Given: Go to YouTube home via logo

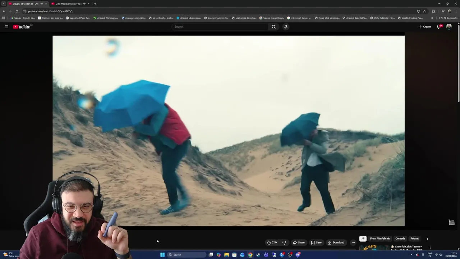Looking at the screenshot, I should point(22,27).
